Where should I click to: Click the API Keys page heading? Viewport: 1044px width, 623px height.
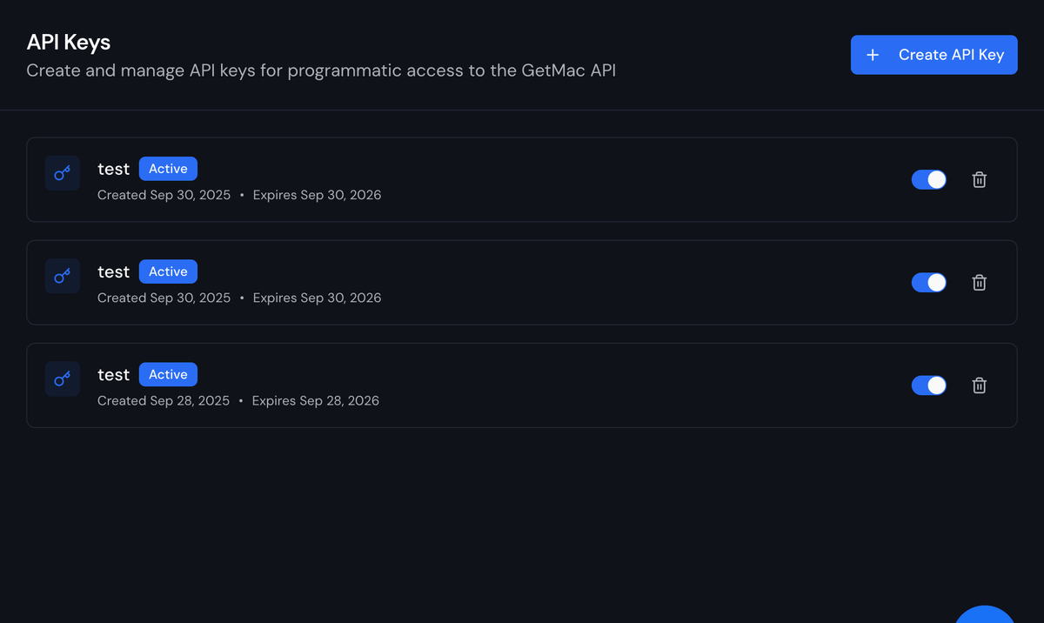68,41
